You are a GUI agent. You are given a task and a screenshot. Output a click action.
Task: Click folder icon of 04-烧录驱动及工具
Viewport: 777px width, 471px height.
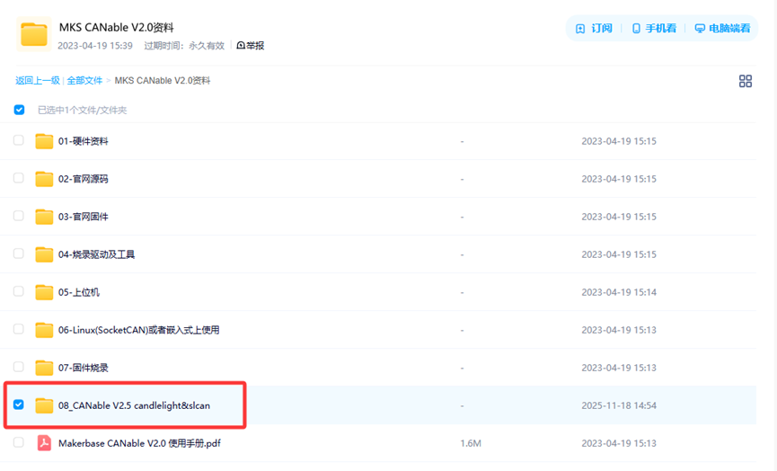44,254
